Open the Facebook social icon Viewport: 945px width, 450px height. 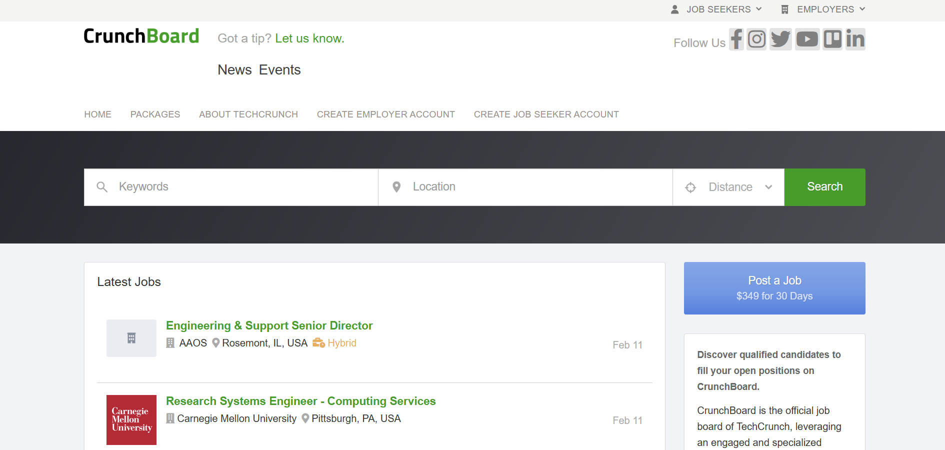[736, 39]
